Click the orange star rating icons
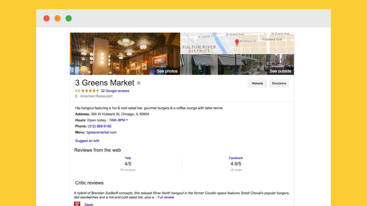Screen dimensions: 367x206 point(90,91)
